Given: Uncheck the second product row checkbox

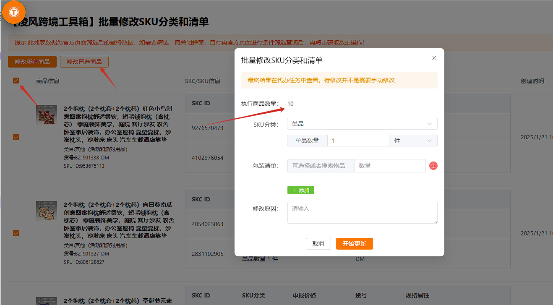Looking at the screenshot, I should pyautogui.click(x=16, y=233).
